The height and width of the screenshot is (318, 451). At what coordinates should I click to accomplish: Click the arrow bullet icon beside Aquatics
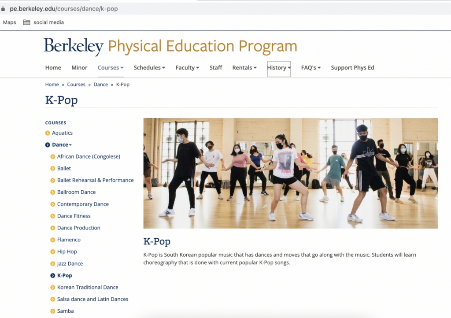point(48,133)
